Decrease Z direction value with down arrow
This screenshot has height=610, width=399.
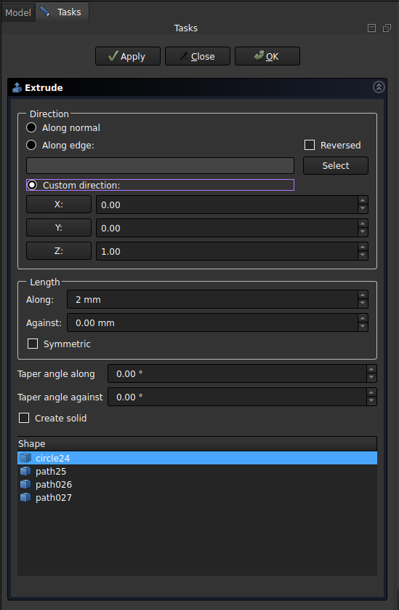tap(363, 256)
